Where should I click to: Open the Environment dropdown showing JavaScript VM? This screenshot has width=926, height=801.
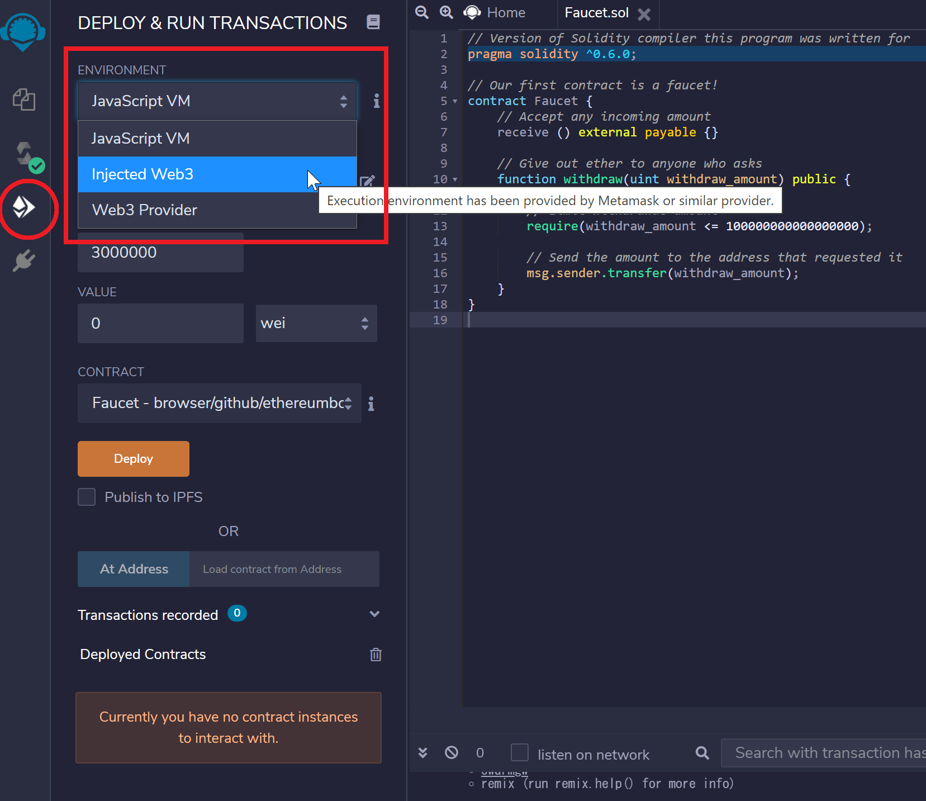(217, 101)
